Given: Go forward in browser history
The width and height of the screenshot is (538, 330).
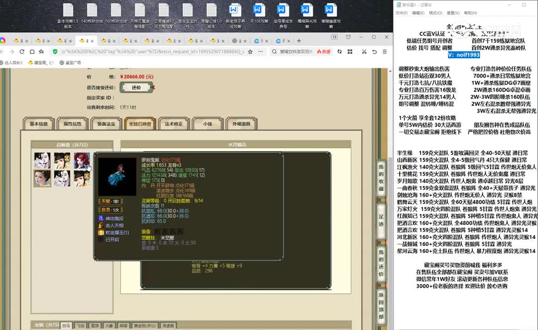Looking at the screenshot, I should point(11,51).
